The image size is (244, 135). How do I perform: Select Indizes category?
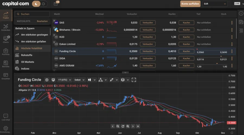32,69
